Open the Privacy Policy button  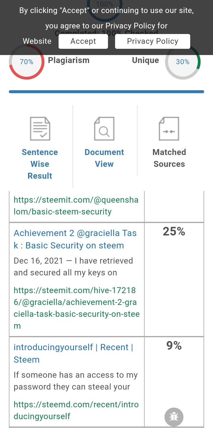pyautogui.click(x=153, y=41)
